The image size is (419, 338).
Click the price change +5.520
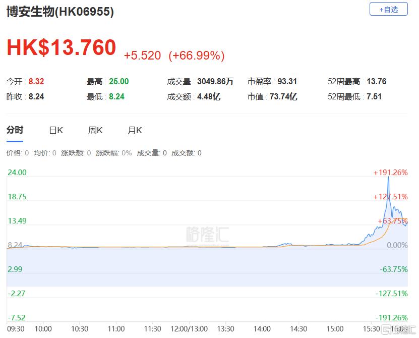tap(142, 55)
